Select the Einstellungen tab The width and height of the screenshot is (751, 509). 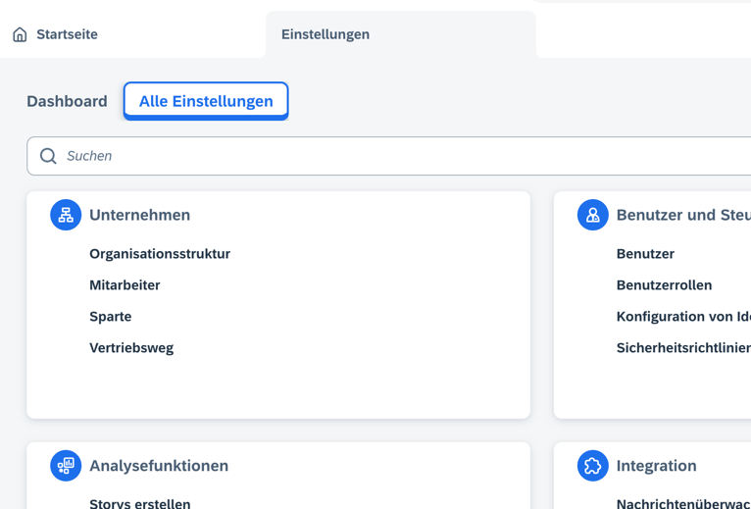pyautogui.click(x=325, y=34)
